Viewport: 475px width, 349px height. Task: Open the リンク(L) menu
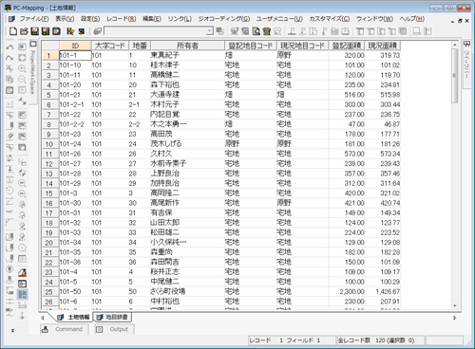pyautogui.click(x=180, y=19)
